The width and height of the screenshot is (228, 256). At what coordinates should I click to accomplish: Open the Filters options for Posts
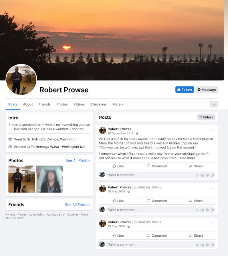click(206, 117)
